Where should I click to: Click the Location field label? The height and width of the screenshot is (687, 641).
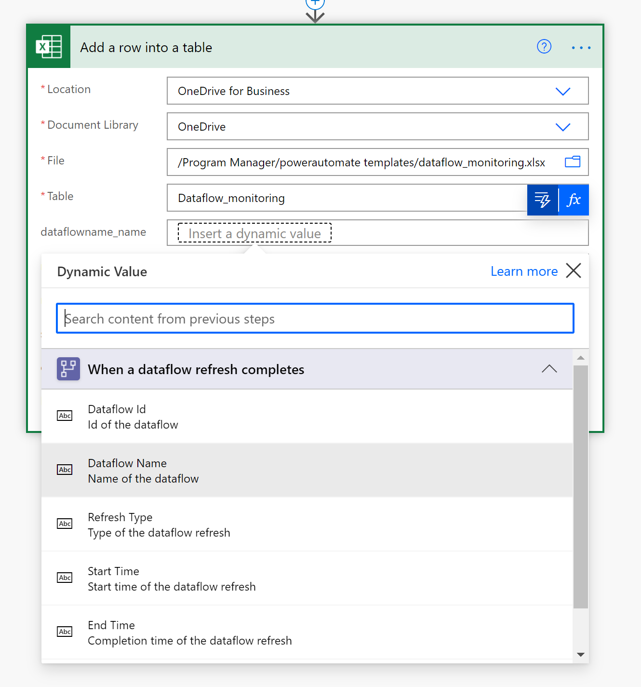(69, 89)
